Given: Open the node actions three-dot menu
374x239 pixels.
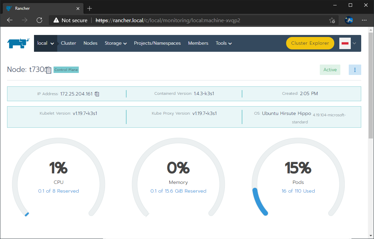Looking at the screenshot, I should [x=354, y=70].
